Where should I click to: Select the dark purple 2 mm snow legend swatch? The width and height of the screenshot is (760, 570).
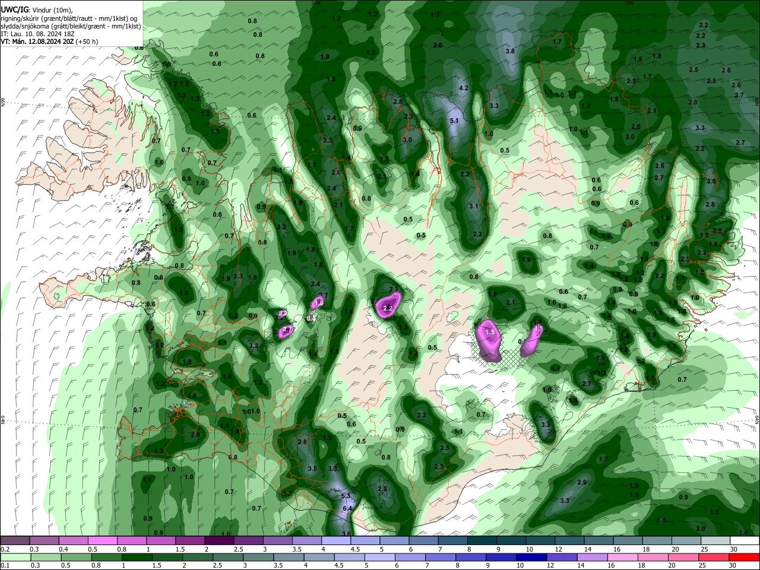(219, 541)
